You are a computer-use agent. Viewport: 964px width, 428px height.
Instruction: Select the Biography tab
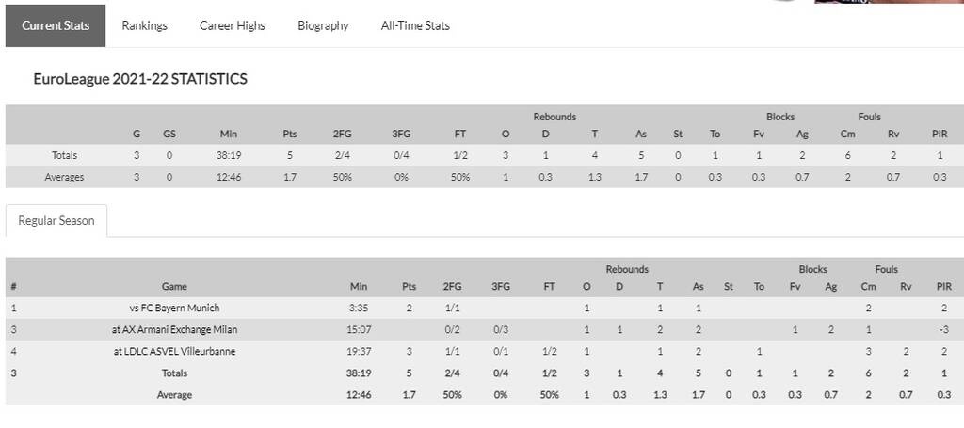tap(323, 25)
